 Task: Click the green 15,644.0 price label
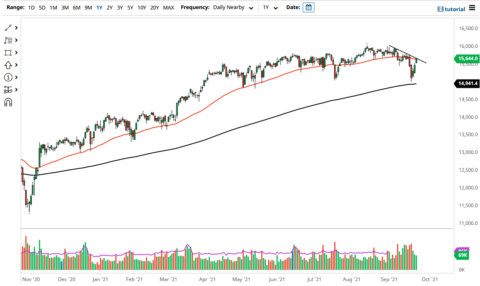point(467,59)
